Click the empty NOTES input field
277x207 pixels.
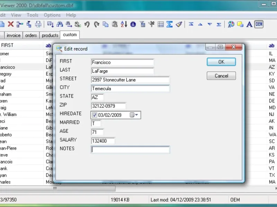[130, 150]
